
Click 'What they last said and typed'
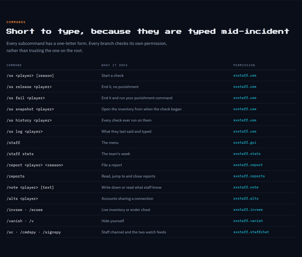(126, 131)
